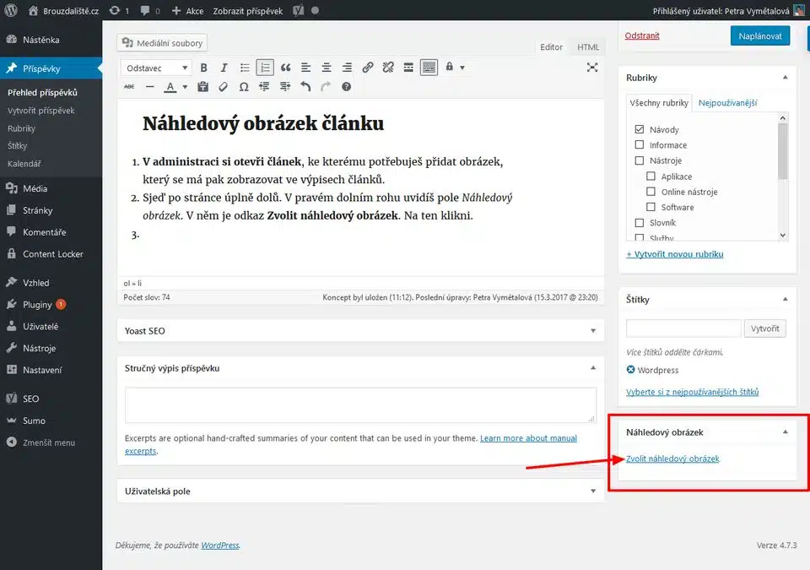This screenshot has width=810, height=570.
Task: Open Vytvořit příspěvek submenu item
Action: click(x=40, y=110)
